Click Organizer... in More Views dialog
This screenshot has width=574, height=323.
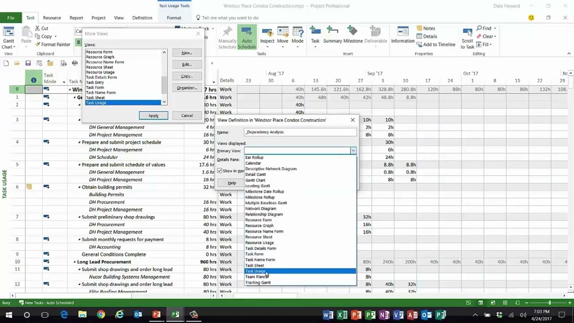pos(187,88)
